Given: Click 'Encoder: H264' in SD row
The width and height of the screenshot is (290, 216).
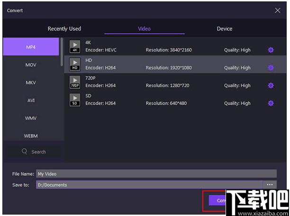Looking at the screenshot, I should [100, 103].
